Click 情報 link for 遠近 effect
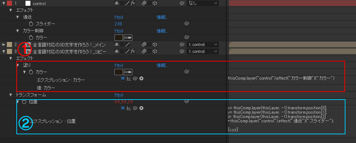This screenshot has height=143, width=356. (162, 17)
